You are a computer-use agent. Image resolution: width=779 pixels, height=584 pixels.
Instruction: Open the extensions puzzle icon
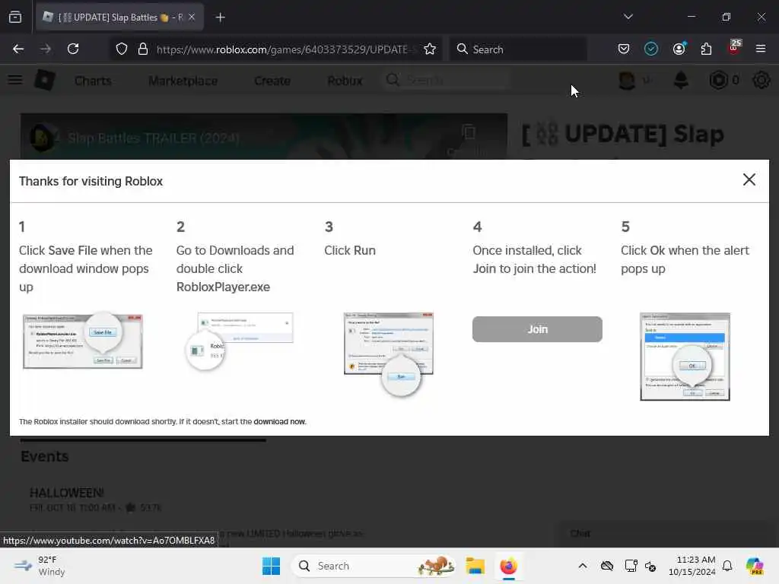pos(706,49)
